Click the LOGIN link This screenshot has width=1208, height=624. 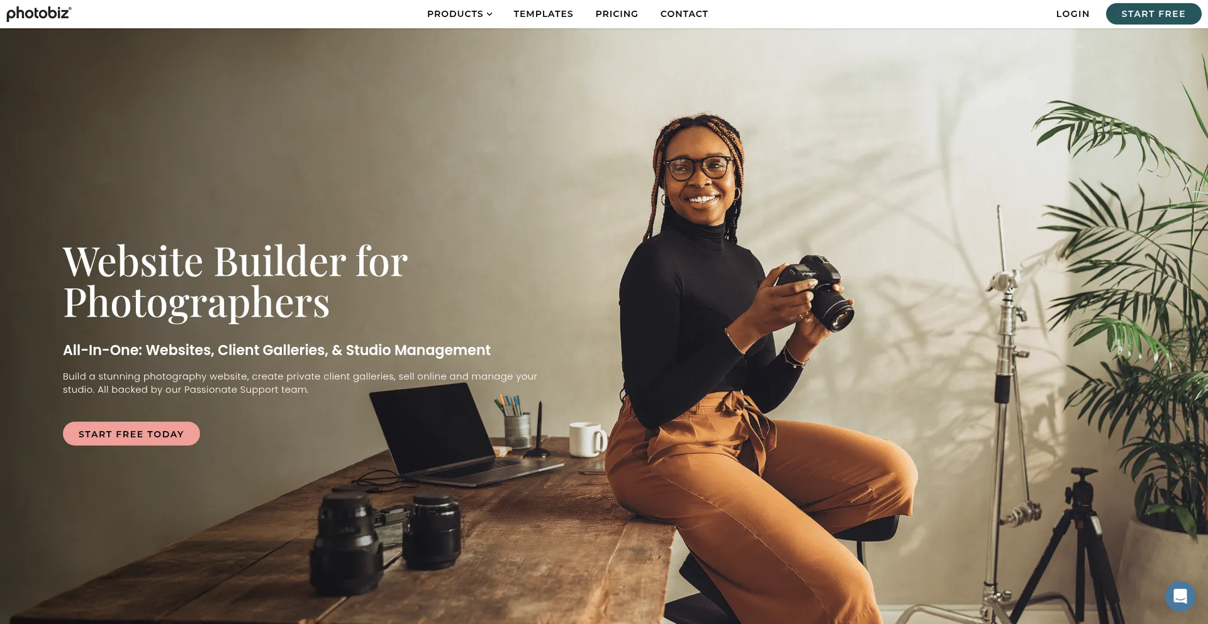coord(1073,14)
